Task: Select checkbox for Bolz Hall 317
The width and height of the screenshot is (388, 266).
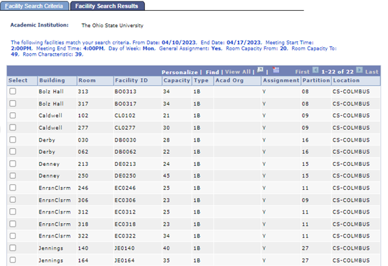Action: tap(13, 103)
